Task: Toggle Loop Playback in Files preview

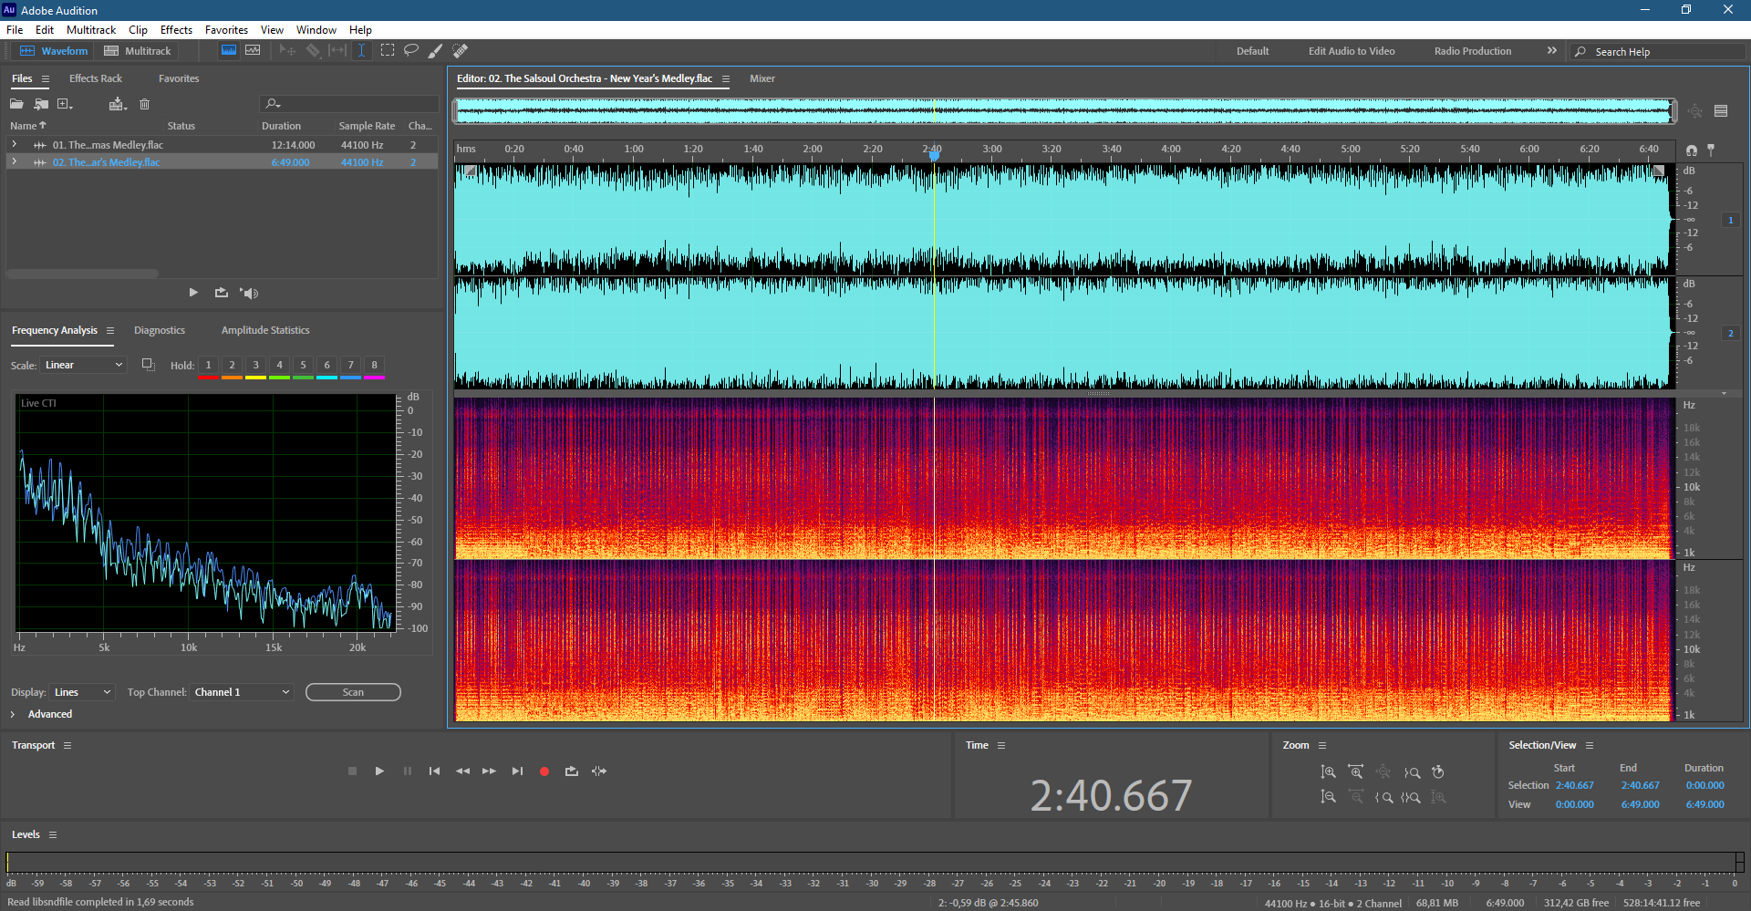Action: pos(221,293)
